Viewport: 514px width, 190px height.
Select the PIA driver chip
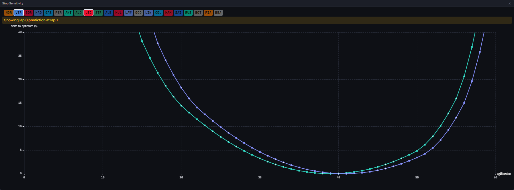coord(208,13)
